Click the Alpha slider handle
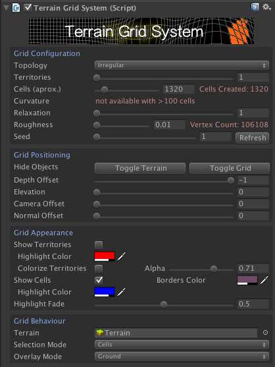Screen dimensions: 275x367 tap(214, 269)
